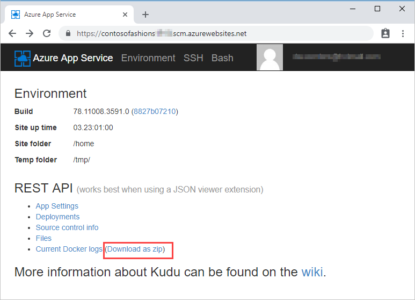The width and height of the screenshot is (415, 300).
Task: Go forward using the browser forward arrow
Action: tap(30, 33)
